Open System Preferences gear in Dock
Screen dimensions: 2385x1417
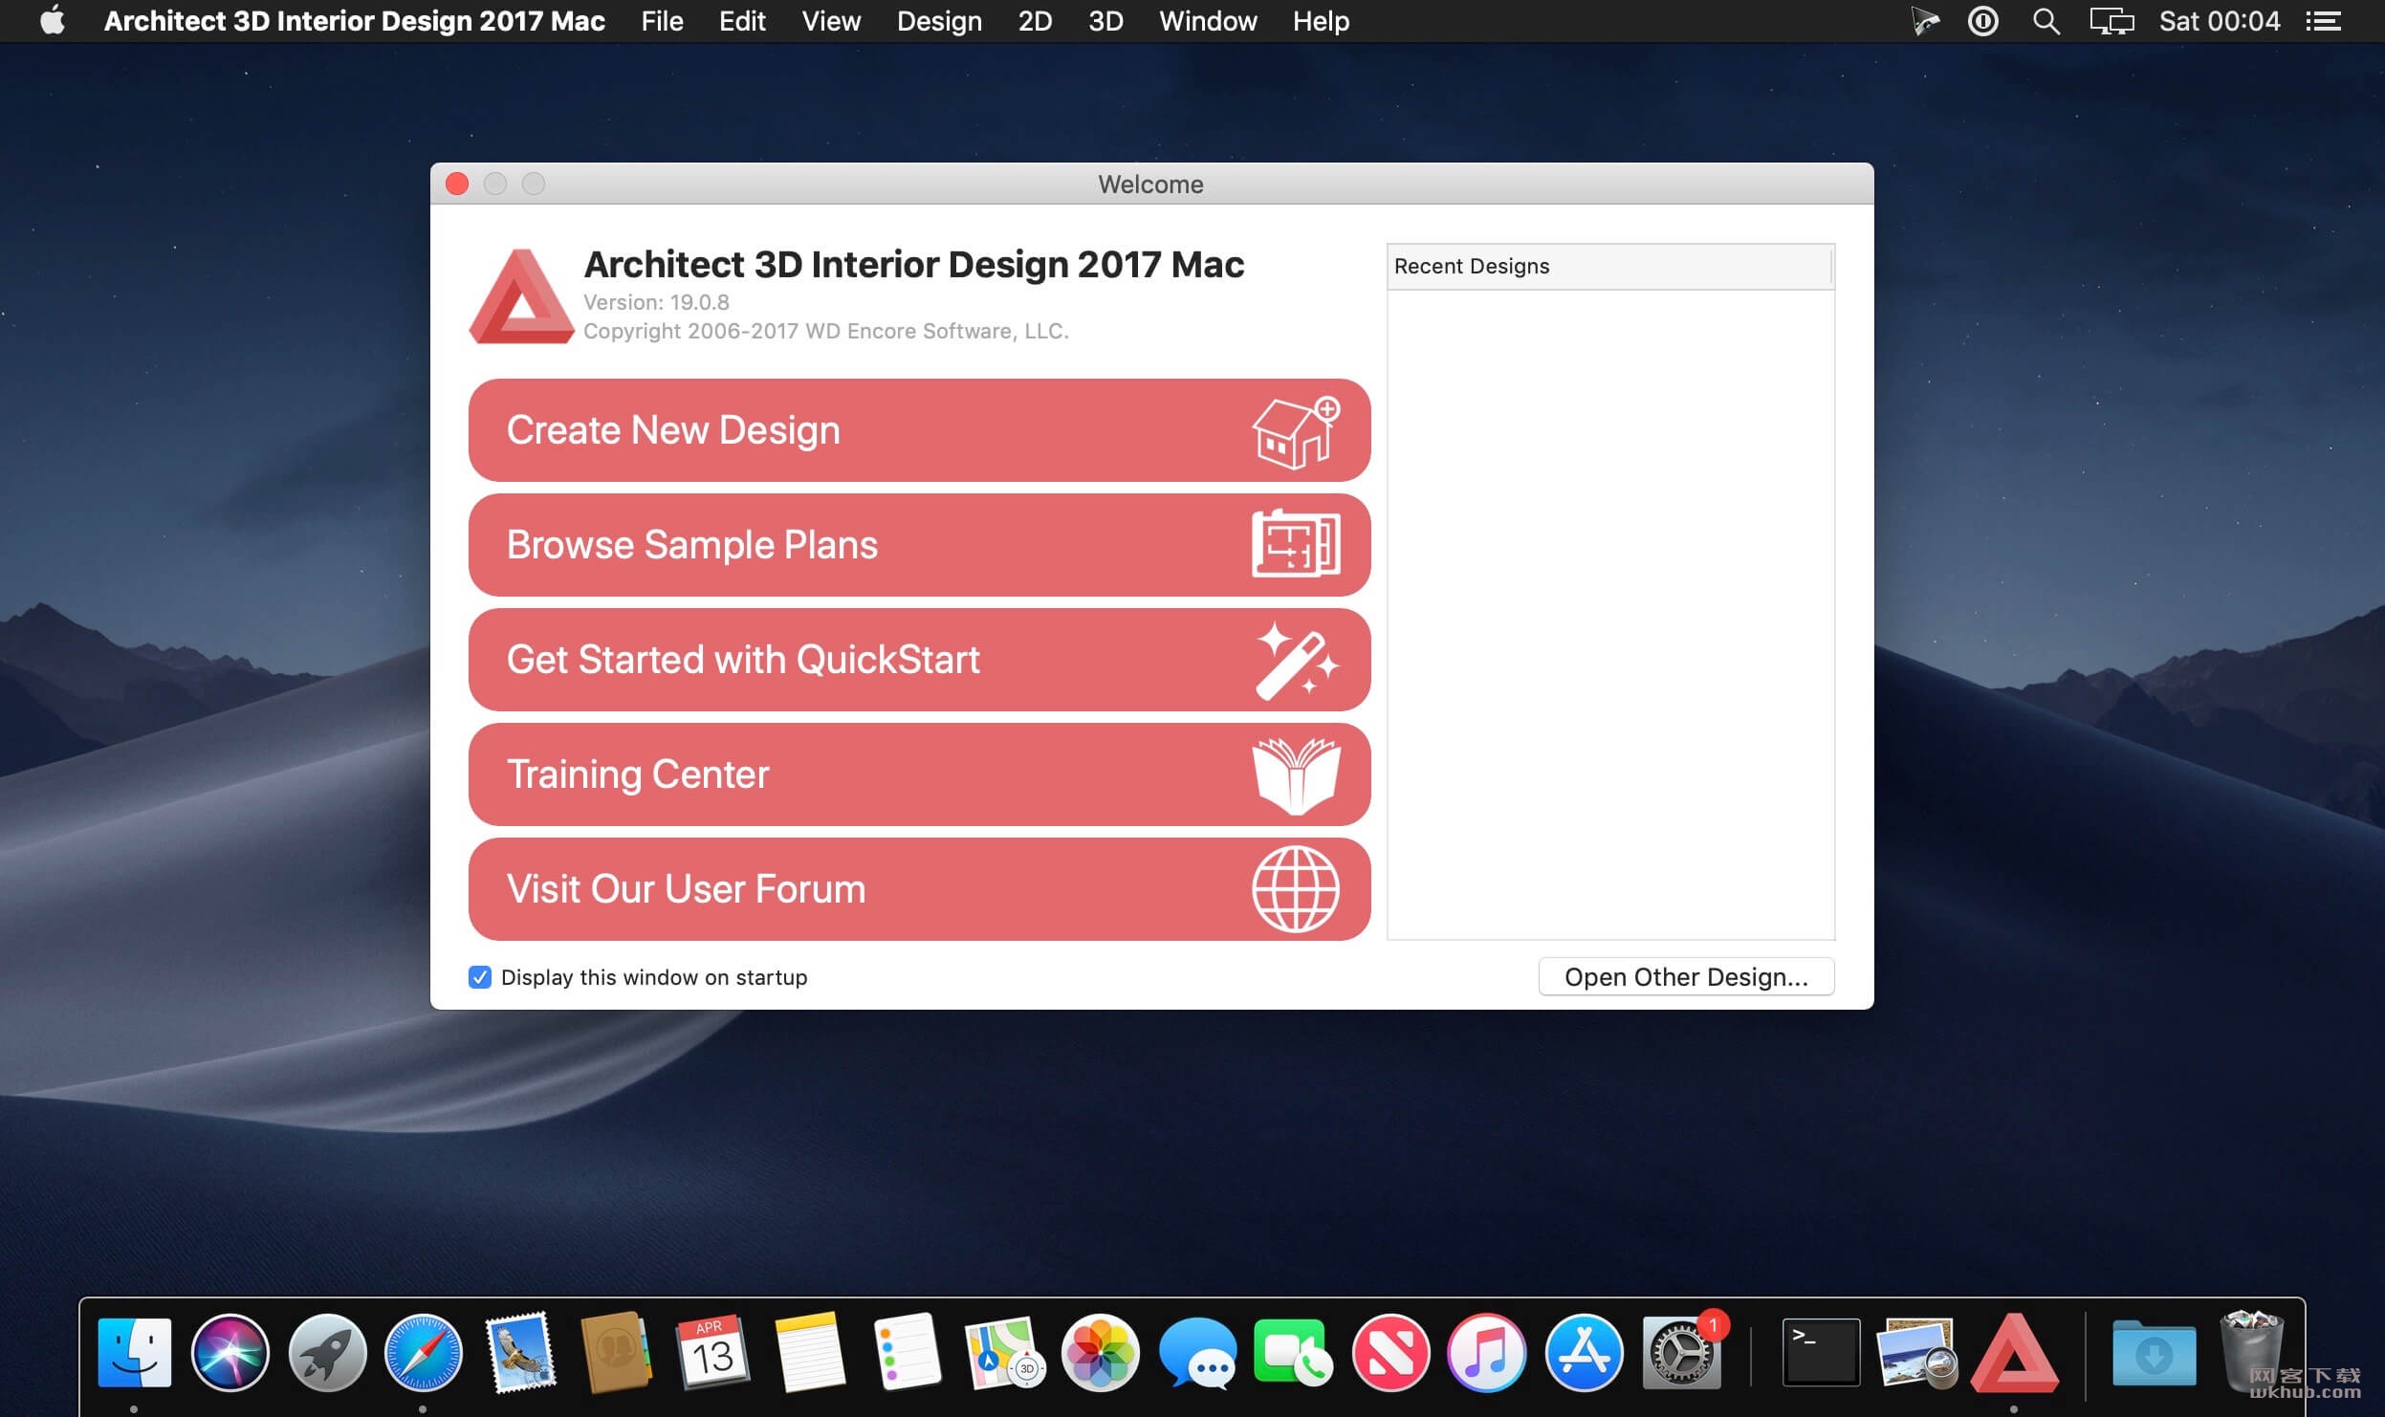coord(1682,1352)
